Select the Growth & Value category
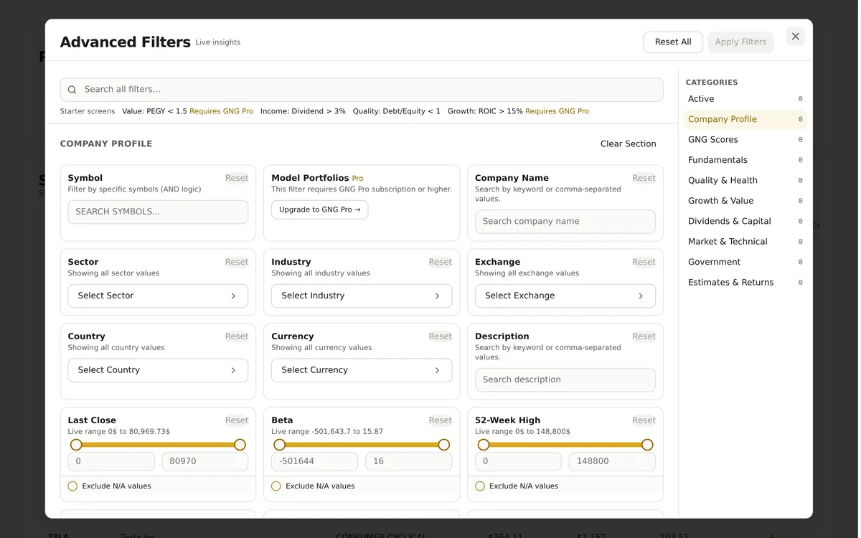Viewport: 861px width, 538px height. (745, 201)
